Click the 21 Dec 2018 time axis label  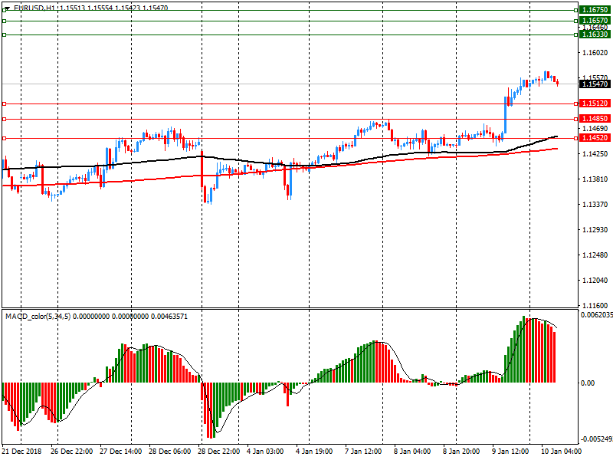tap(23, 452)
